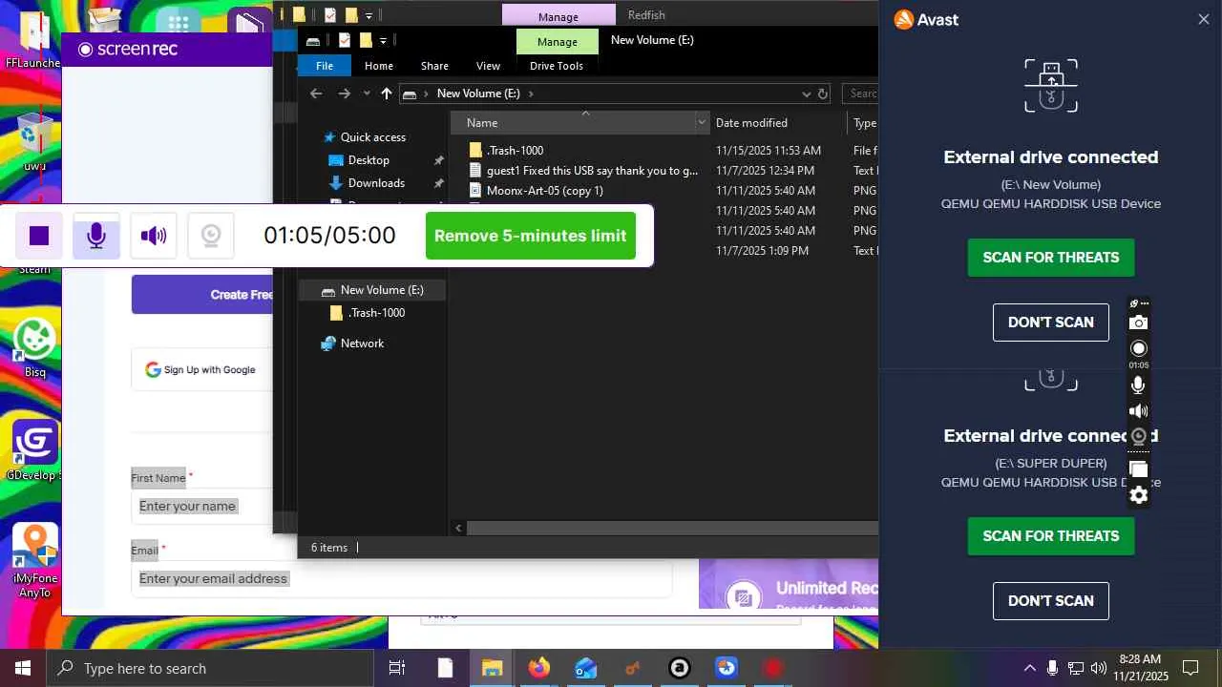Refresh the New Volume folder

click(x=823, y=94)
